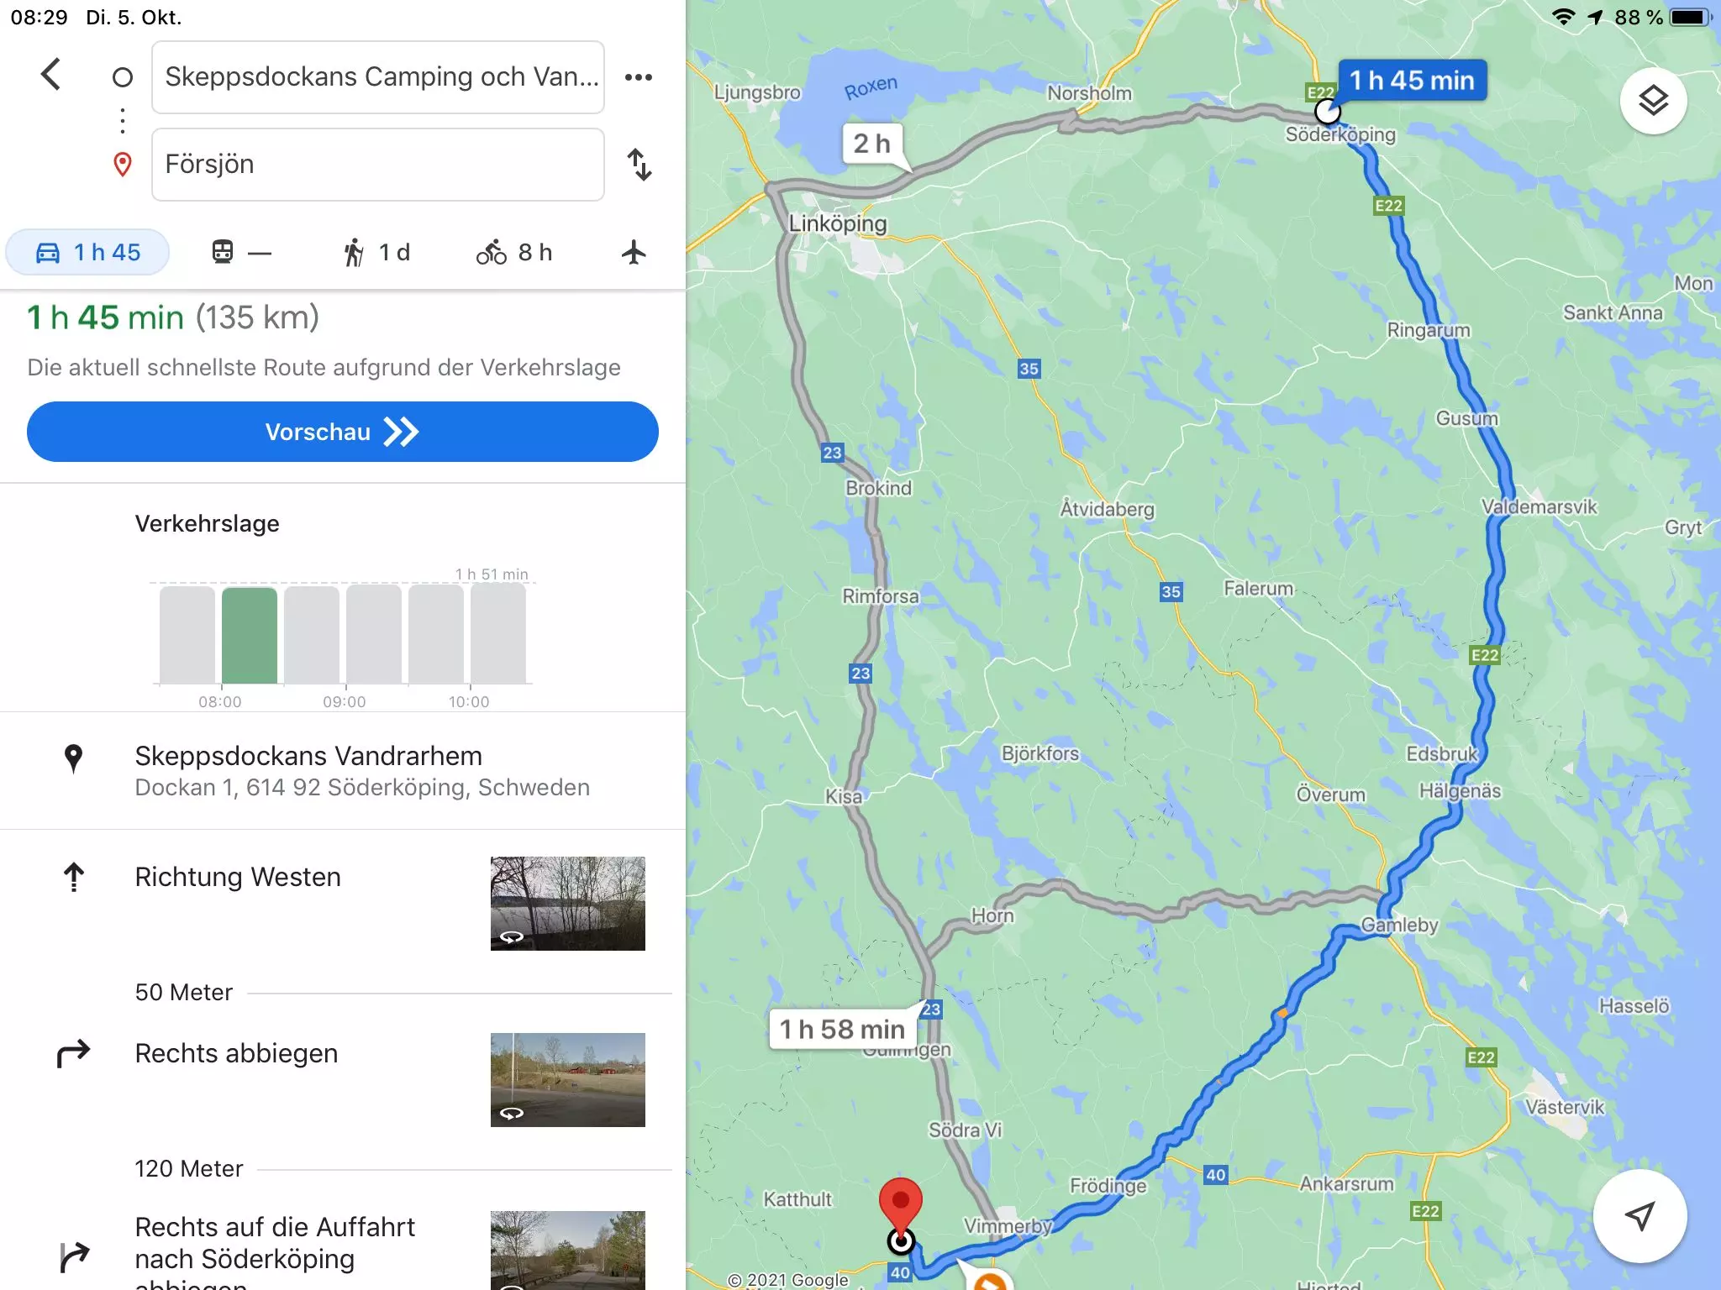Select the green traffic bar after 08:00
Image resolution: width=1721 pixels, height=1290 pixels.
point(250,635)
